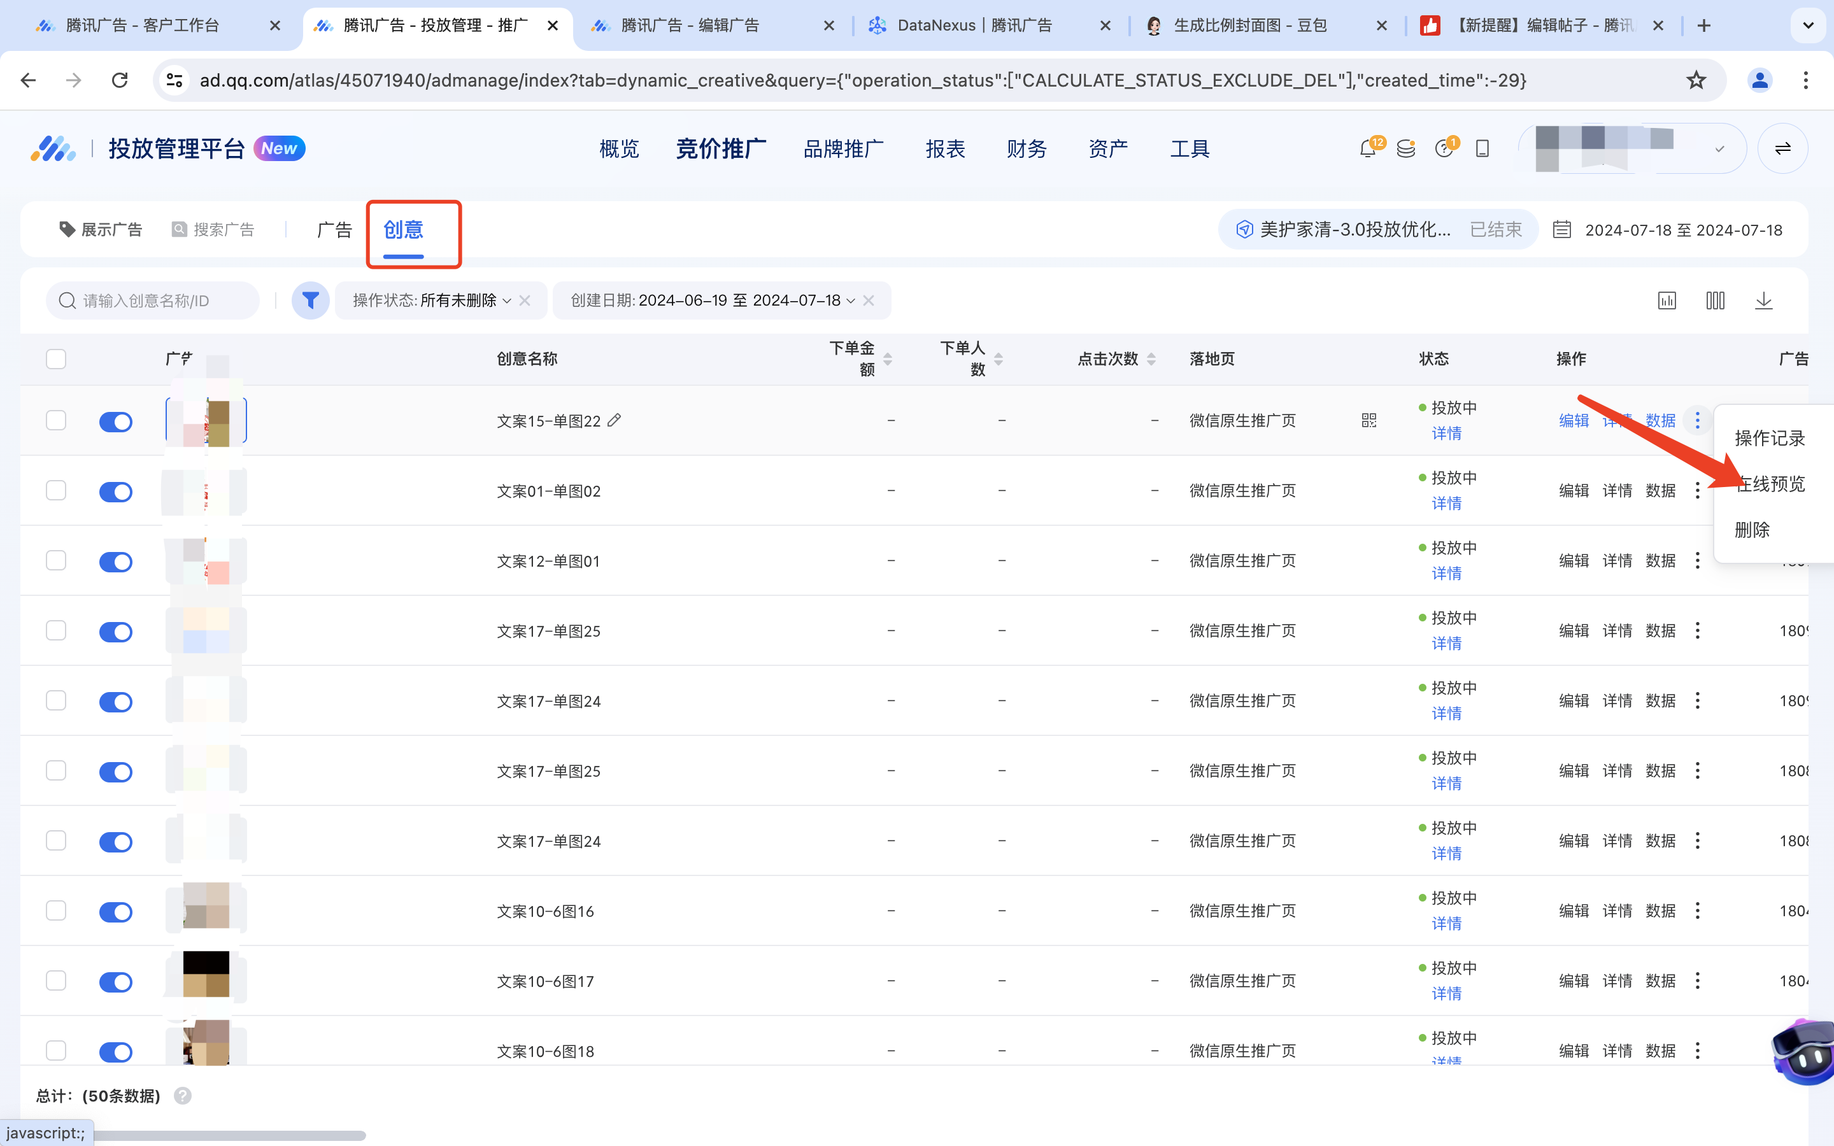The width and height of the screenshot is (1834, 1146).
Task: Click 数据 for row 文案01-单图02
Action: 1660,490
